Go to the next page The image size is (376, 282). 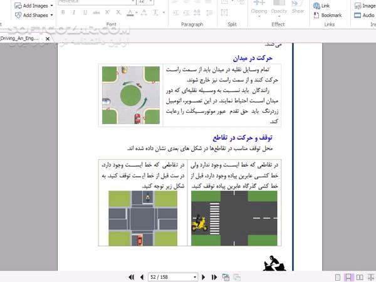[203, 277]
